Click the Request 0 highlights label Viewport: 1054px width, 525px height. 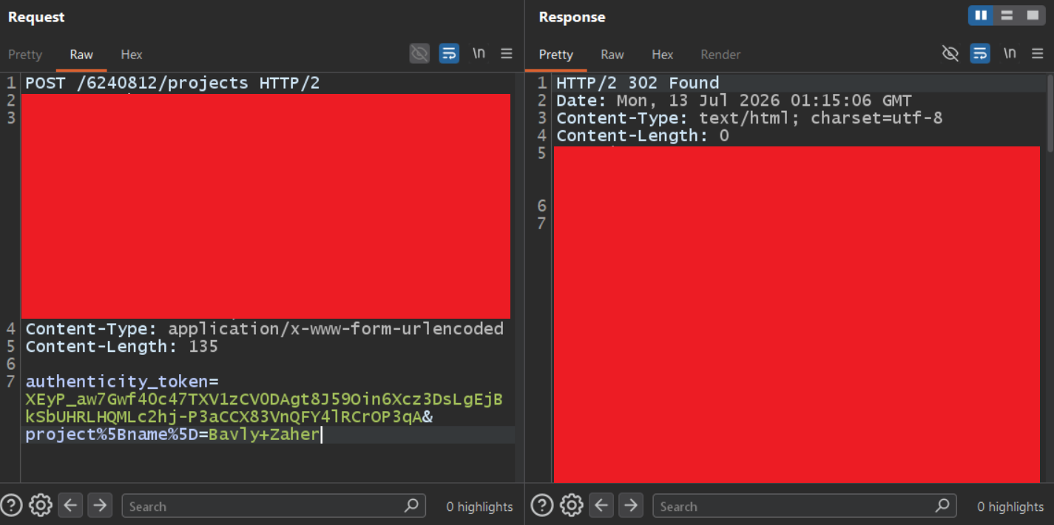(479, 507)
